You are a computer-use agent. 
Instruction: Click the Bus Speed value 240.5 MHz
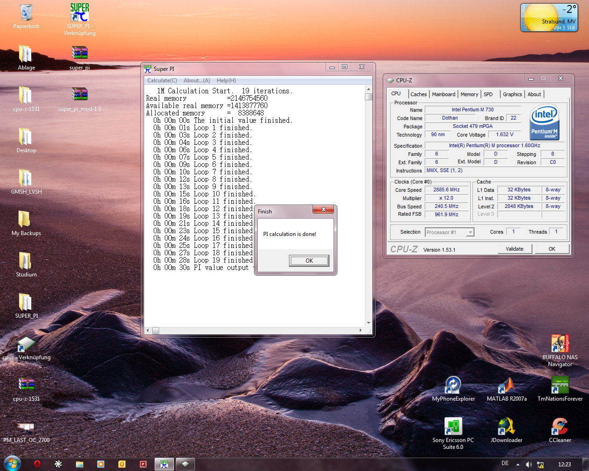pyautogui.click(x=446, y=206)
